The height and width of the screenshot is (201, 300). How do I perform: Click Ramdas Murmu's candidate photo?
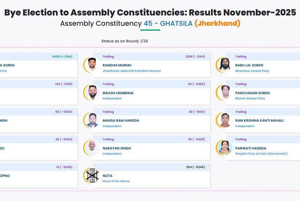[92, 65]
